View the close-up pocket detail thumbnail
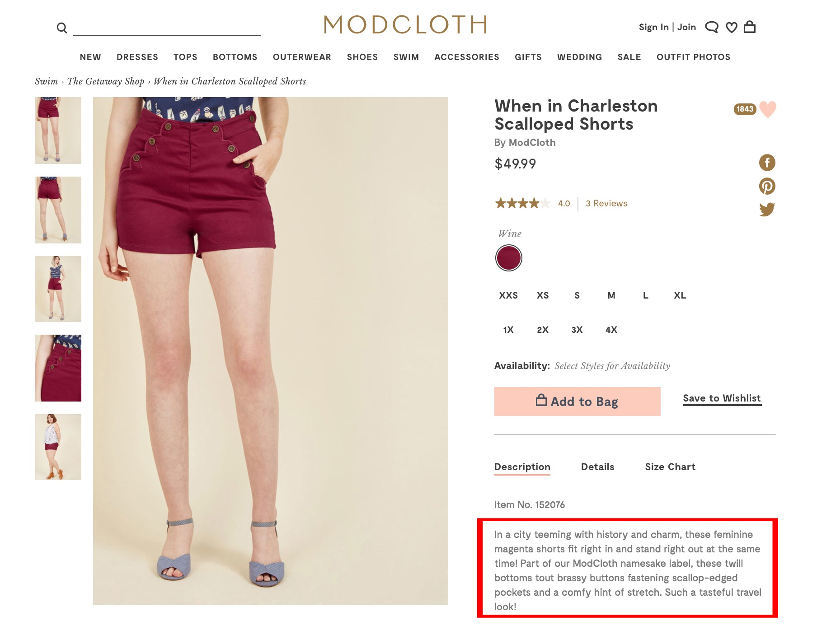817x626 pixels. click(x=58, y=368)
